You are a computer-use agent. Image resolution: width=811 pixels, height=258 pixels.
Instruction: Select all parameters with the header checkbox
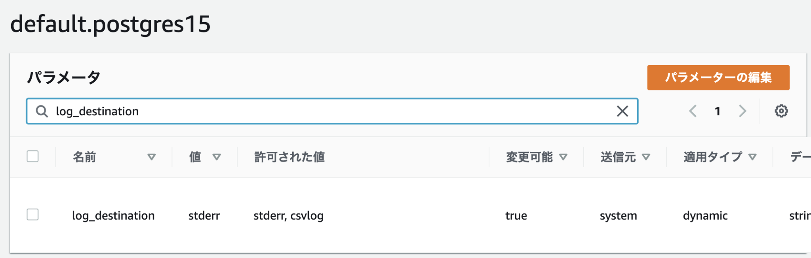[32, 156]
